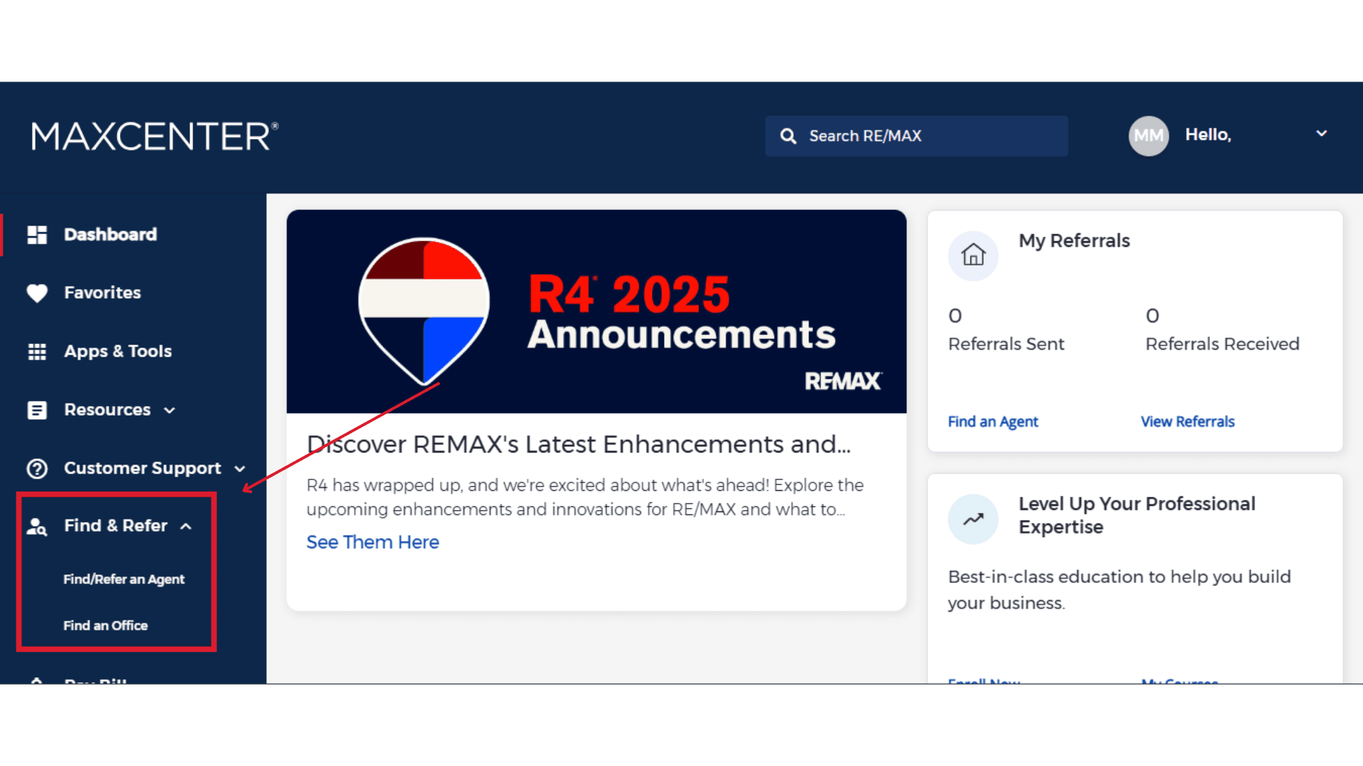
Task: Expand the Customer Support chevron
Action: (240, 469)
